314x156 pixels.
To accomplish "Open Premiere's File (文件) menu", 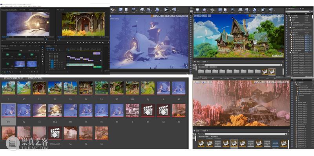I will [x=2, y=6].
